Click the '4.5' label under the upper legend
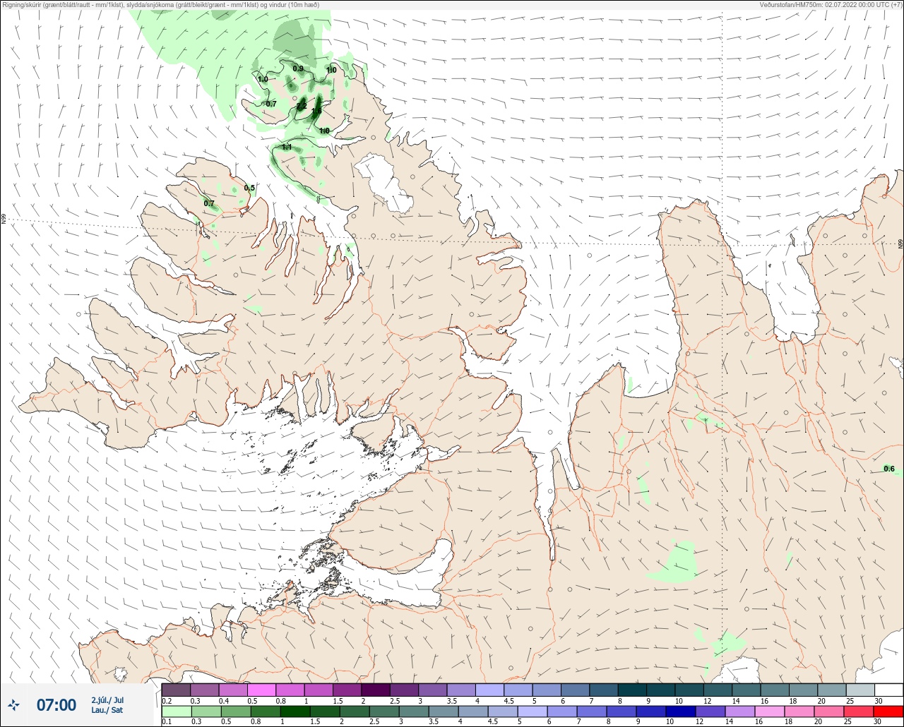 coord(508,701)
